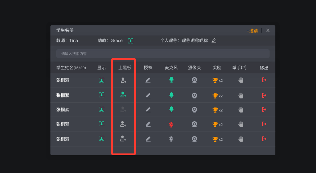This screenshot has height=173, width=316.
Task: Toggle display icon in the bold-named student row
Action: (x=102, y=95)
